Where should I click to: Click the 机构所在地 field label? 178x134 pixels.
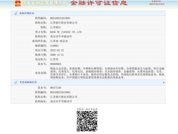point(40,41)
